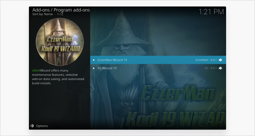The width and height of the screenshot is (255, 136).
Task: Select EzzerMan Wizard 19 add-on
Action: pos(158,60)
